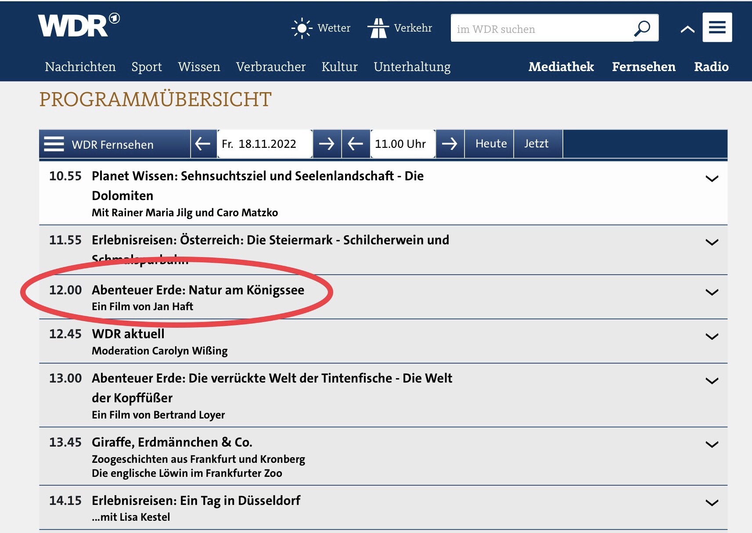Expand the 14.15 Ein Tag in Düsseldorf entry

pos(712,502)
